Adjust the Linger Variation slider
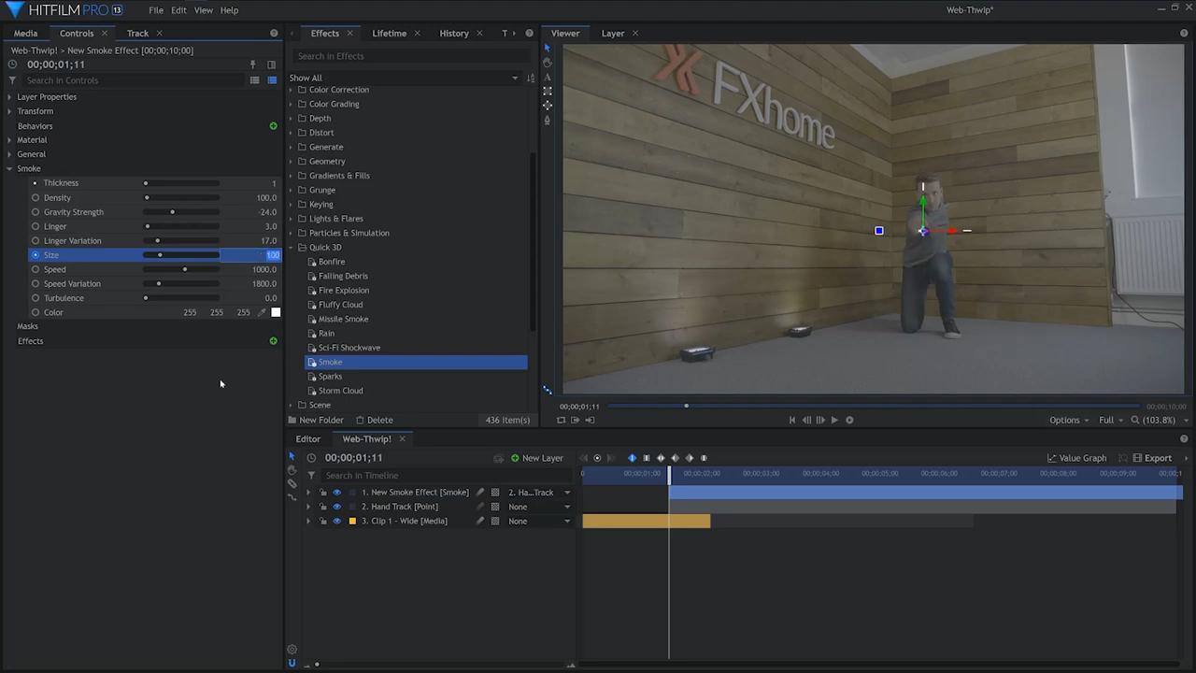Image resolution: width=1196 pixels, height=673 pixels. pos(182,241)
